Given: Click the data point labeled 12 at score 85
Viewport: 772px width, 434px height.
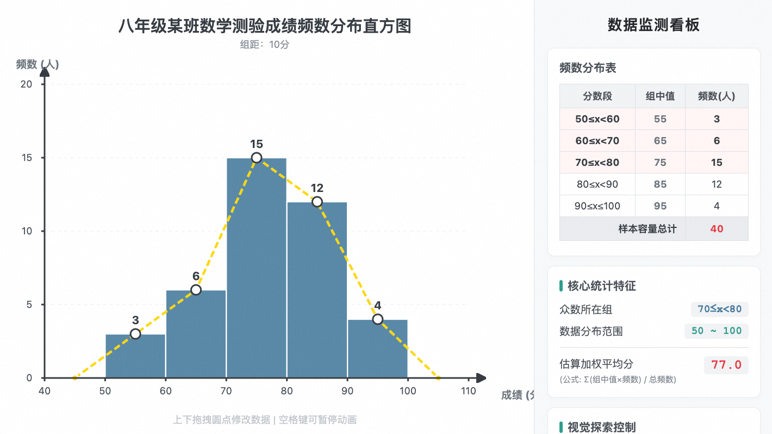Looking at the screenshot, I should coord(317,202).
